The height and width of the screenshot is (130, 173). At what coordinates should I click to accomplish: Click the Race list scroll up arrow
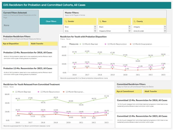[x=129, y=27]
